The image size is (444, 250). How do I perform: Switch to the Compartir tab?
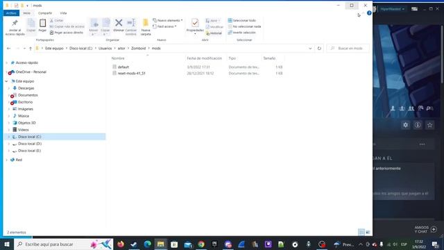pyautogui.click(x=44, y=13)
